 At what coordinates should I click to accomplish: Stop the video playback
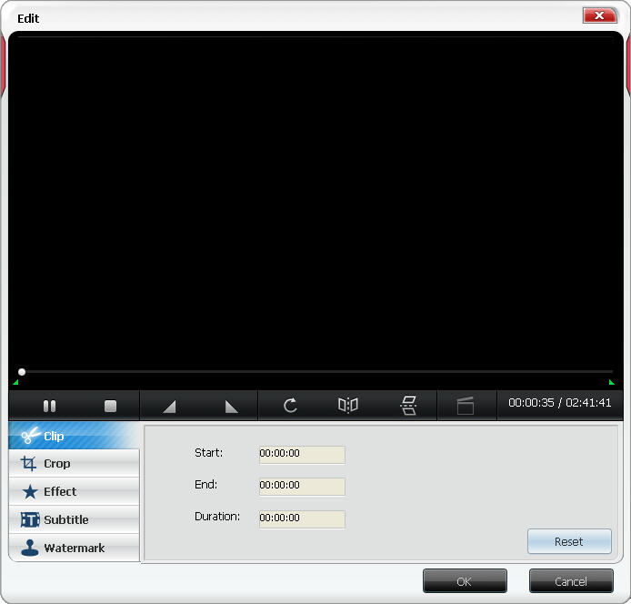(x=110, y=406)
